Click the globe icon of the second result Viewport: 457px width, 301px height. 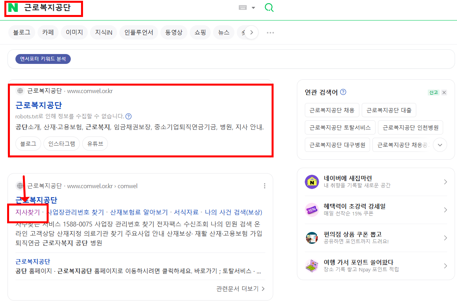click(20, 185)
